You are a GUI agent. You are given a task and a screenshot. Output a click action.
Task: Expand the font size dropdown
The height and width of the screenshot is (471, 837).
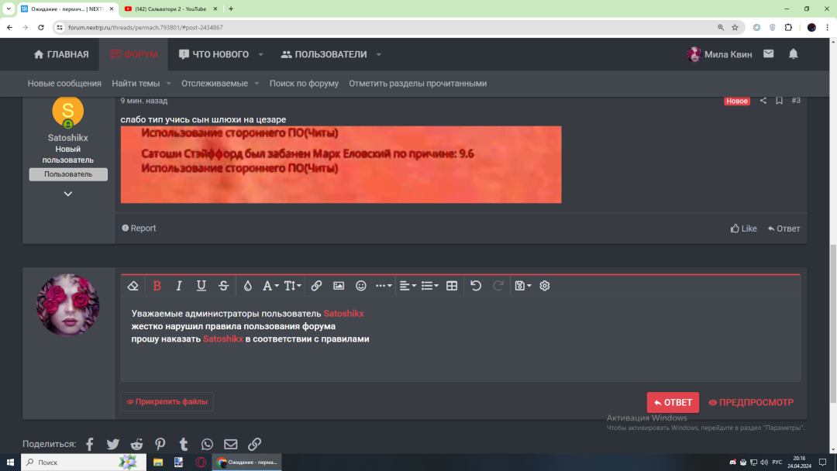[x=292, y=286]
